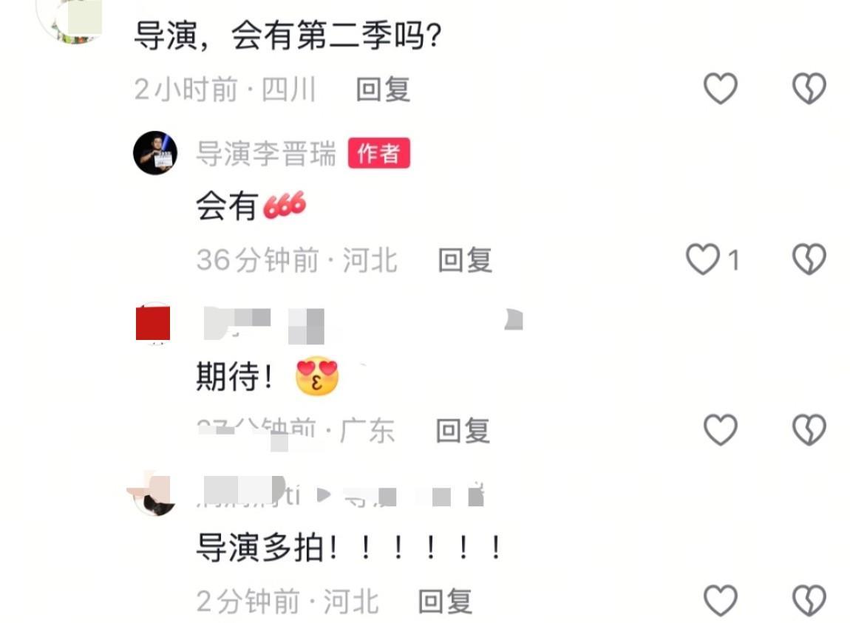Tap the red 作者 badge
This screenshot has height=623, width=850.
pyautogui.click(x=379, y=153)
